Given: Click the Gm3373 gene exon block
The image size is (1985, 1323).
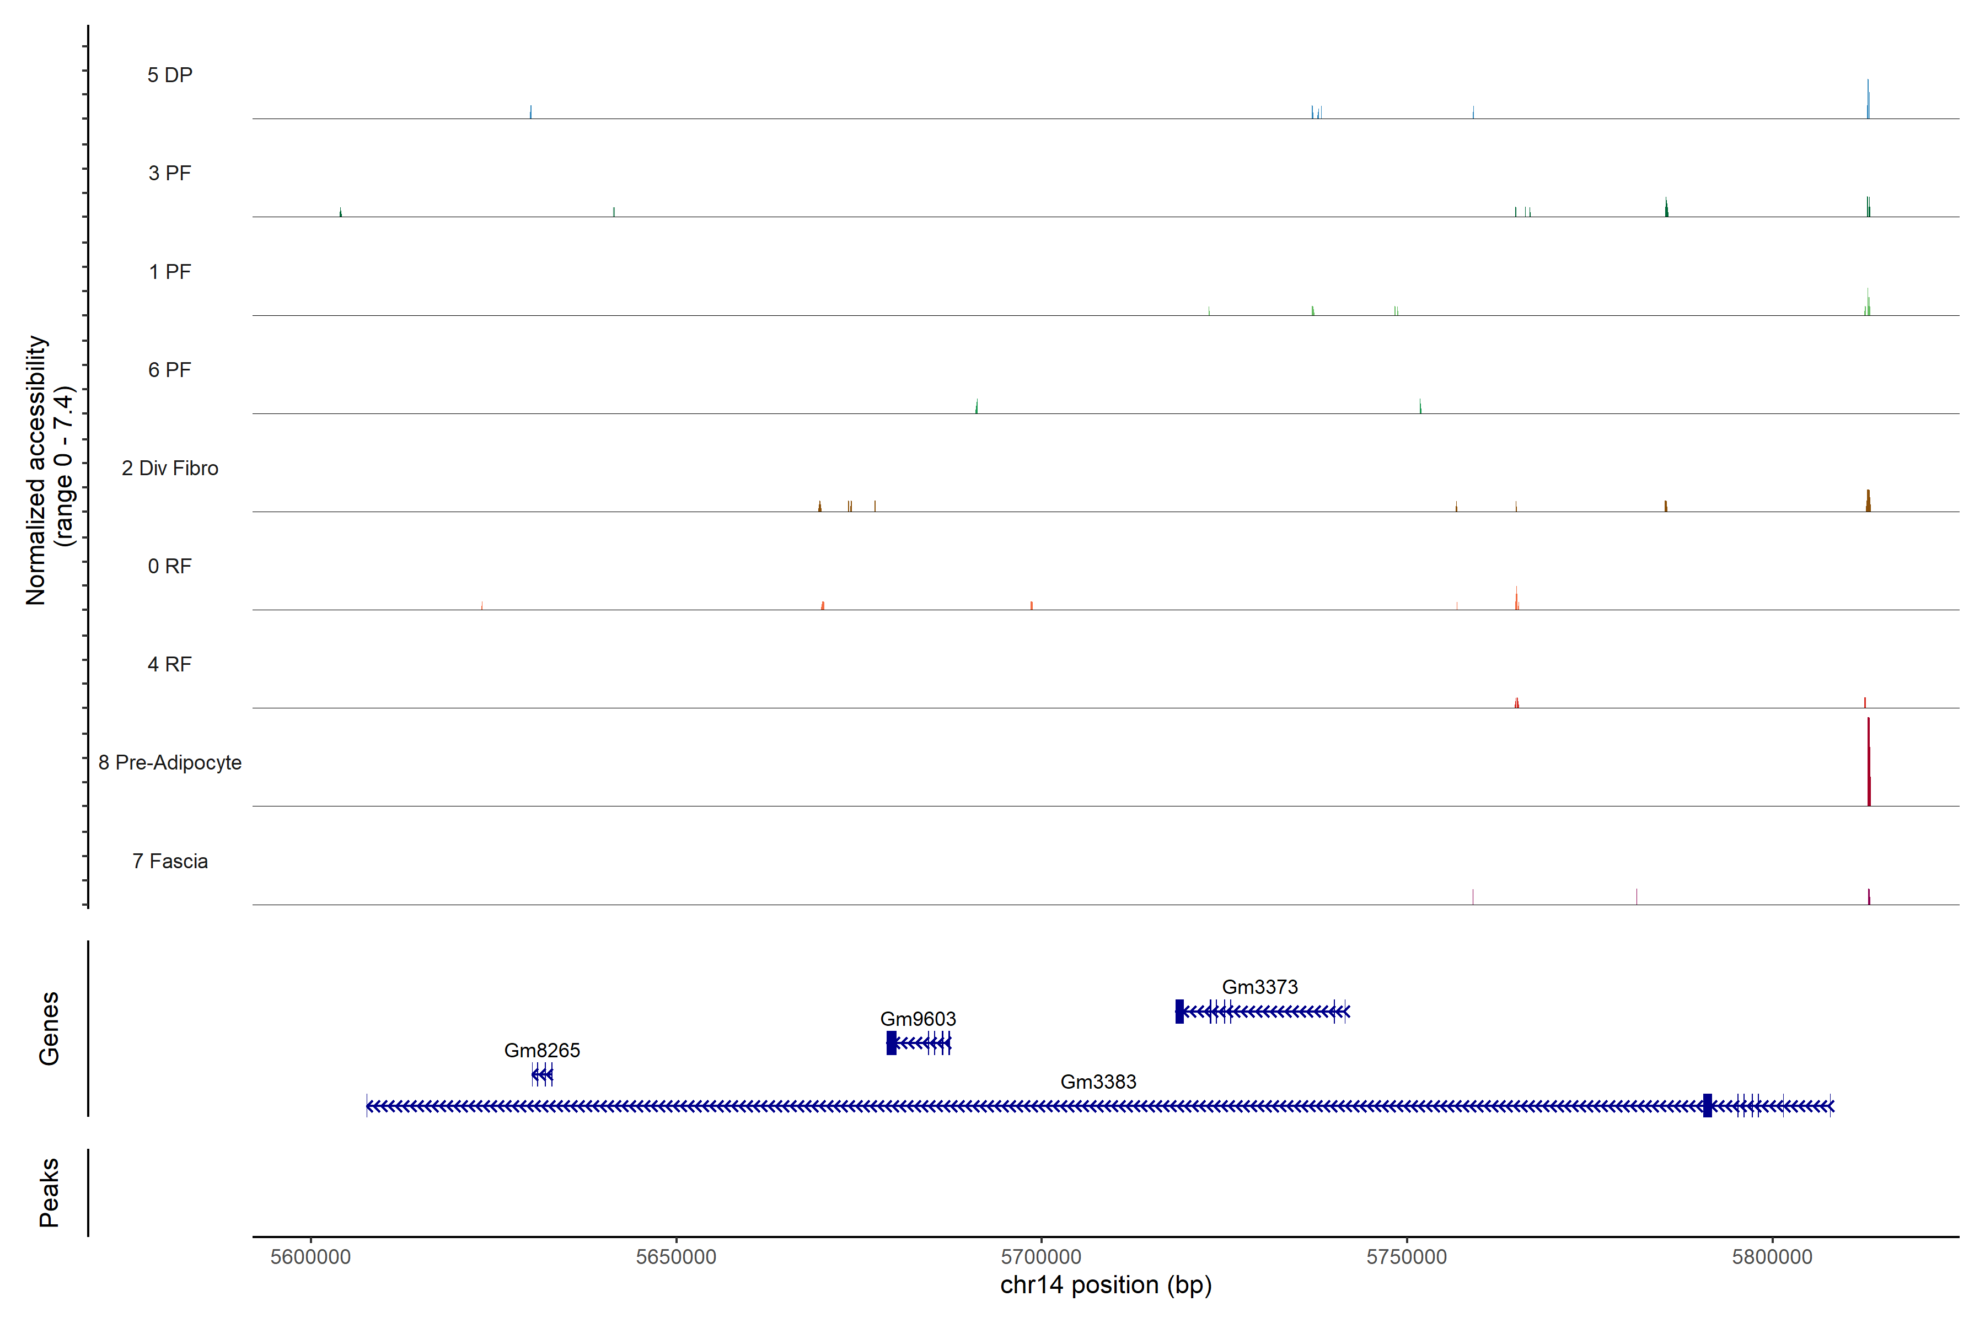Looking at the screenshot, I should click(x=1179, y=1011).
